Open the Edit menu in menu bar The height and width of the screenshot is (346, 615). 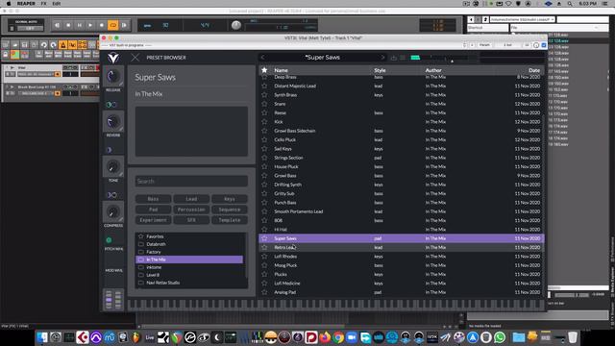57,4
